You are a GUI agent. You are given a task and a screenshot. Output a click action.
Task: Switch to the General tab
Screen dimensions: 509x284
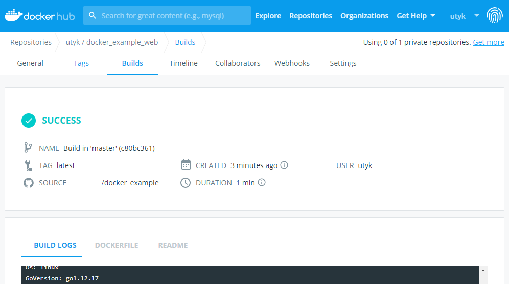[x=30, y=63]
